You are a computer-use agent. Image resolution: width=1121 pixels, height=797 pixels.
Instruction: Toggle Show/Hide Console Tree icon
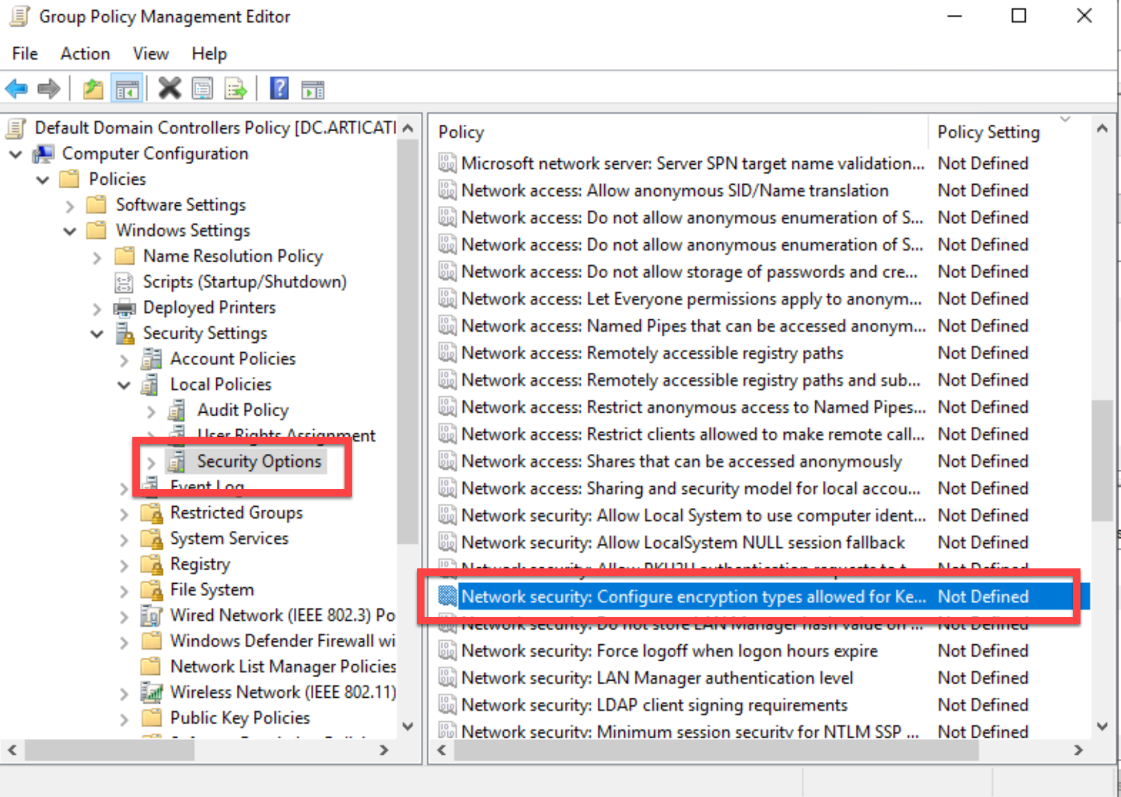tap(127, 89)
